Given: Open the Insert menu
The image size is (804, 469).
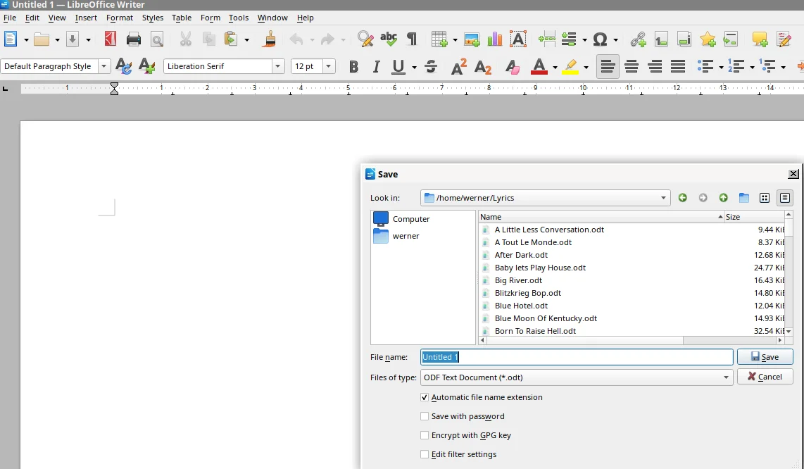Looking at the screenshot, I should coord(86,18).
